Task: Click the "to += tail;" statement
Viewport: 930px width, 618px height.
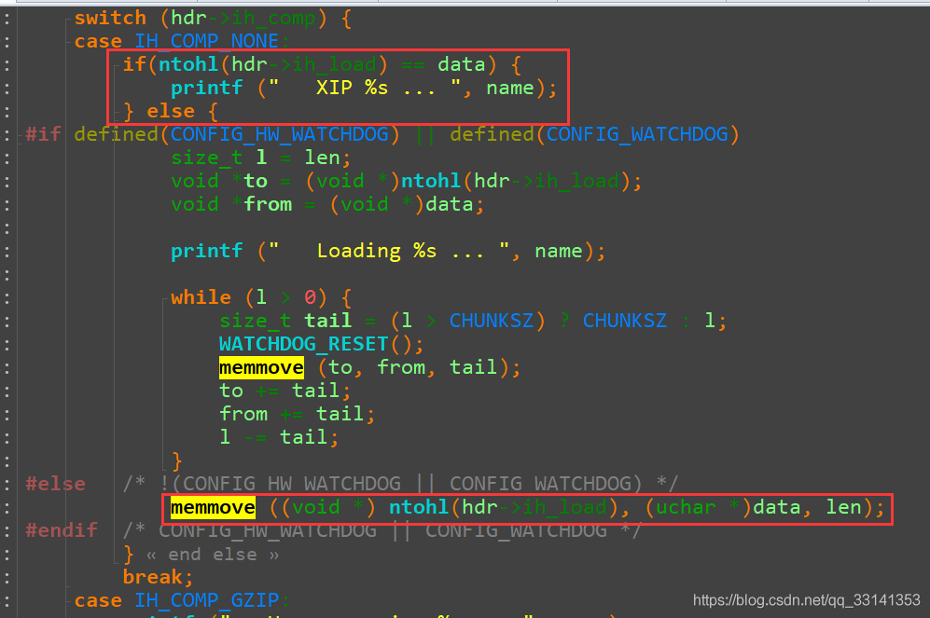Action: coord(285,391)
